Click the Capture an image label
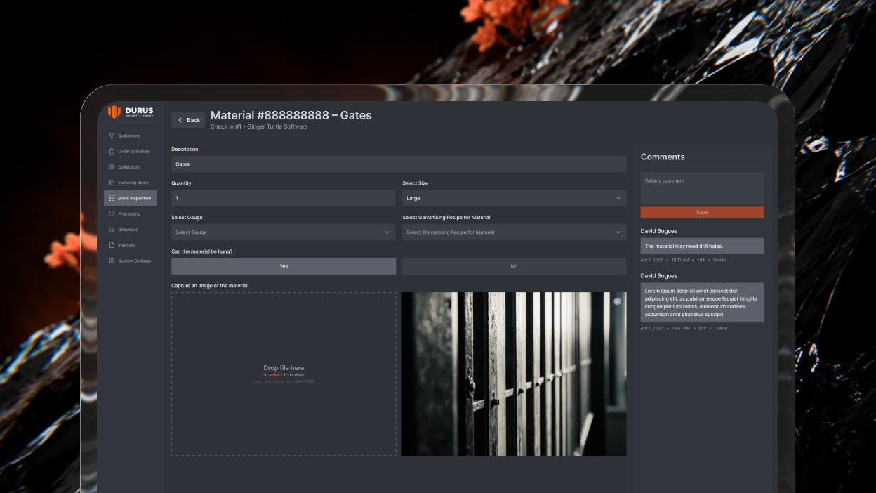The width and height of the screenshot is (876, 493). point(209,286)
